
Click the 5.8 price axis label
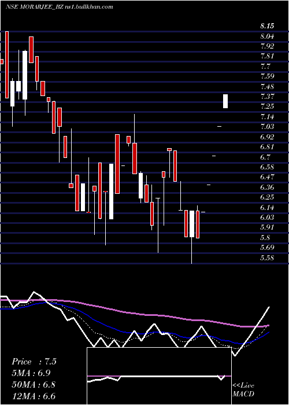(265, 238)
